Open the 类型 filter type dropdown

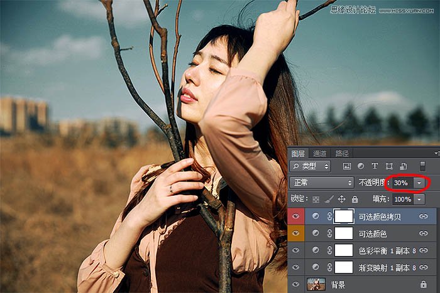tap(310, 166)
